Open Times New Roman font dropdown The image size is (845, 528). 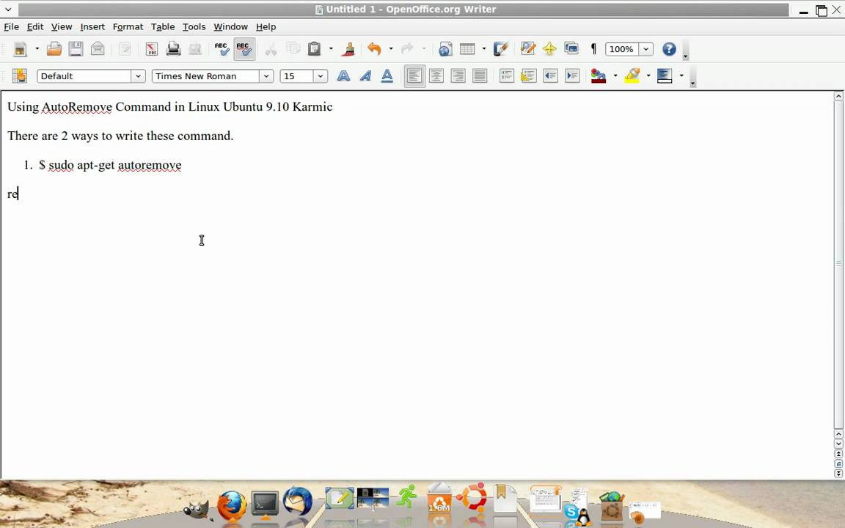point(266,76)
